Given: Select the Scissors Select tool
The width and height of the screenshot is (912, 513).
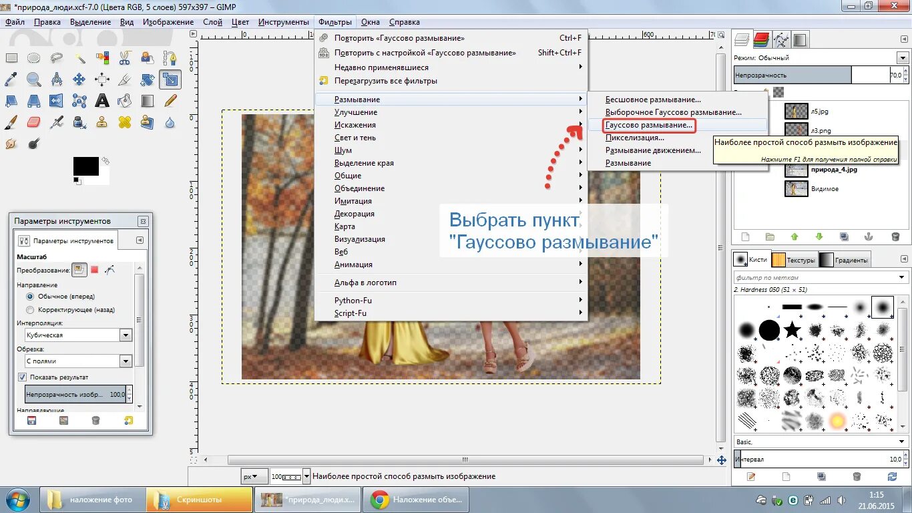Looking at the screenshot, I should pyautogui.click(x=125, y=58).
